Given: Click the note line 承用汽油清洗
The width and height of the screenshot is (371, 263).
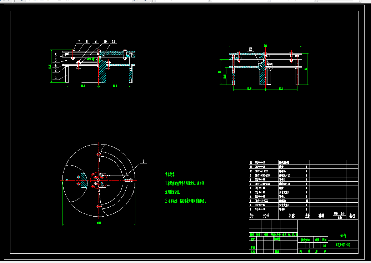Looking at the screenshot, I should pyautogui.click(x=173, y=192).
